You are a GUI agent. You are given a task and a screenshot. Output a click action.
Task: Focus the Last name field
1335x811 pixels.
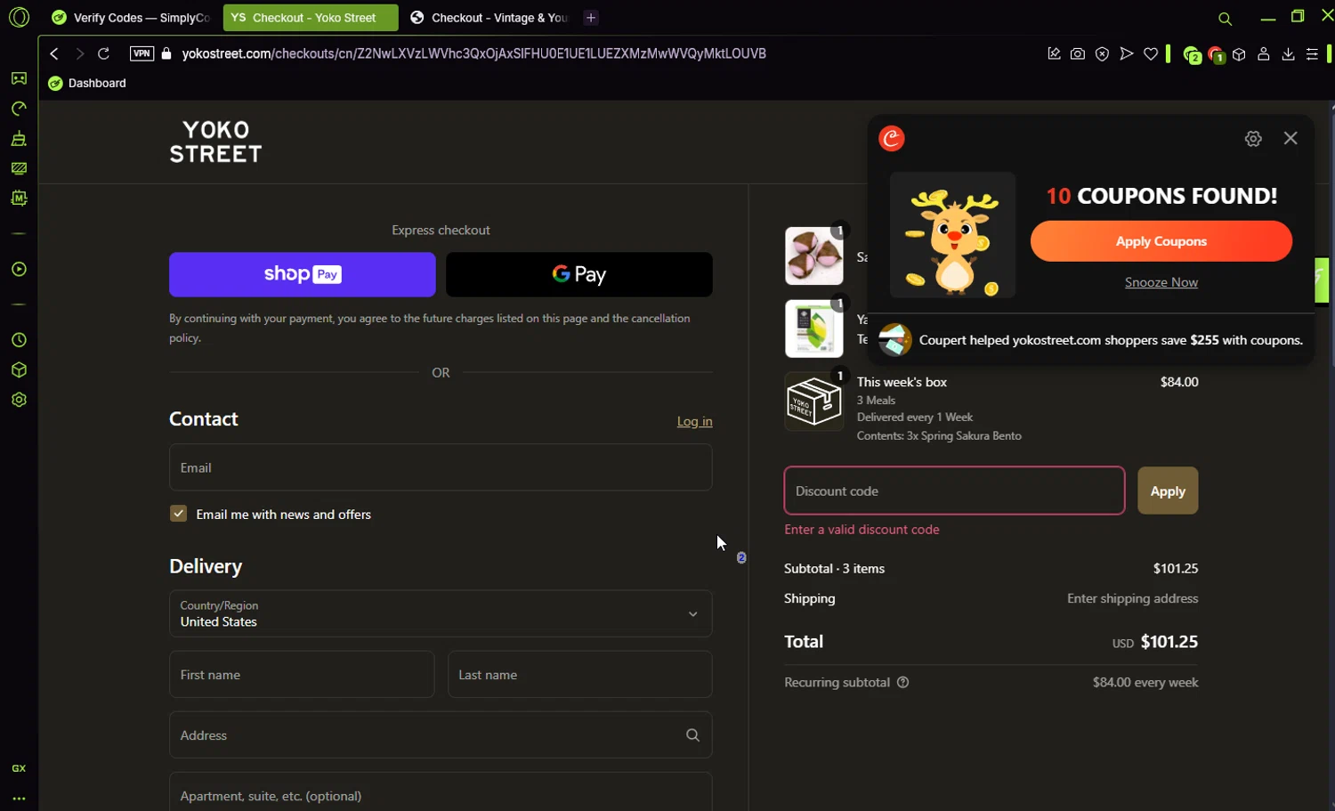(579, 674)
